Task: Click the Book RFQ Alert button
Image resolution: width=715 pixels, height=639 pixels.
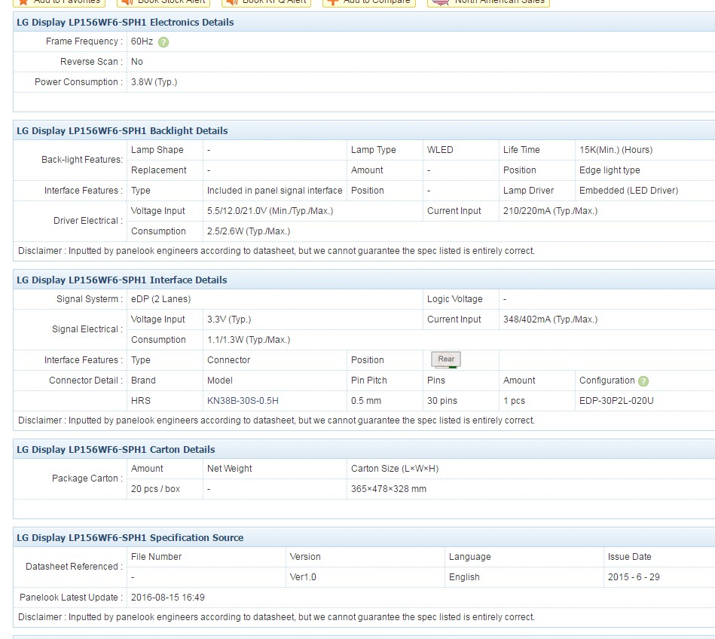Action: pyautogui.click(x=266, y=2)
